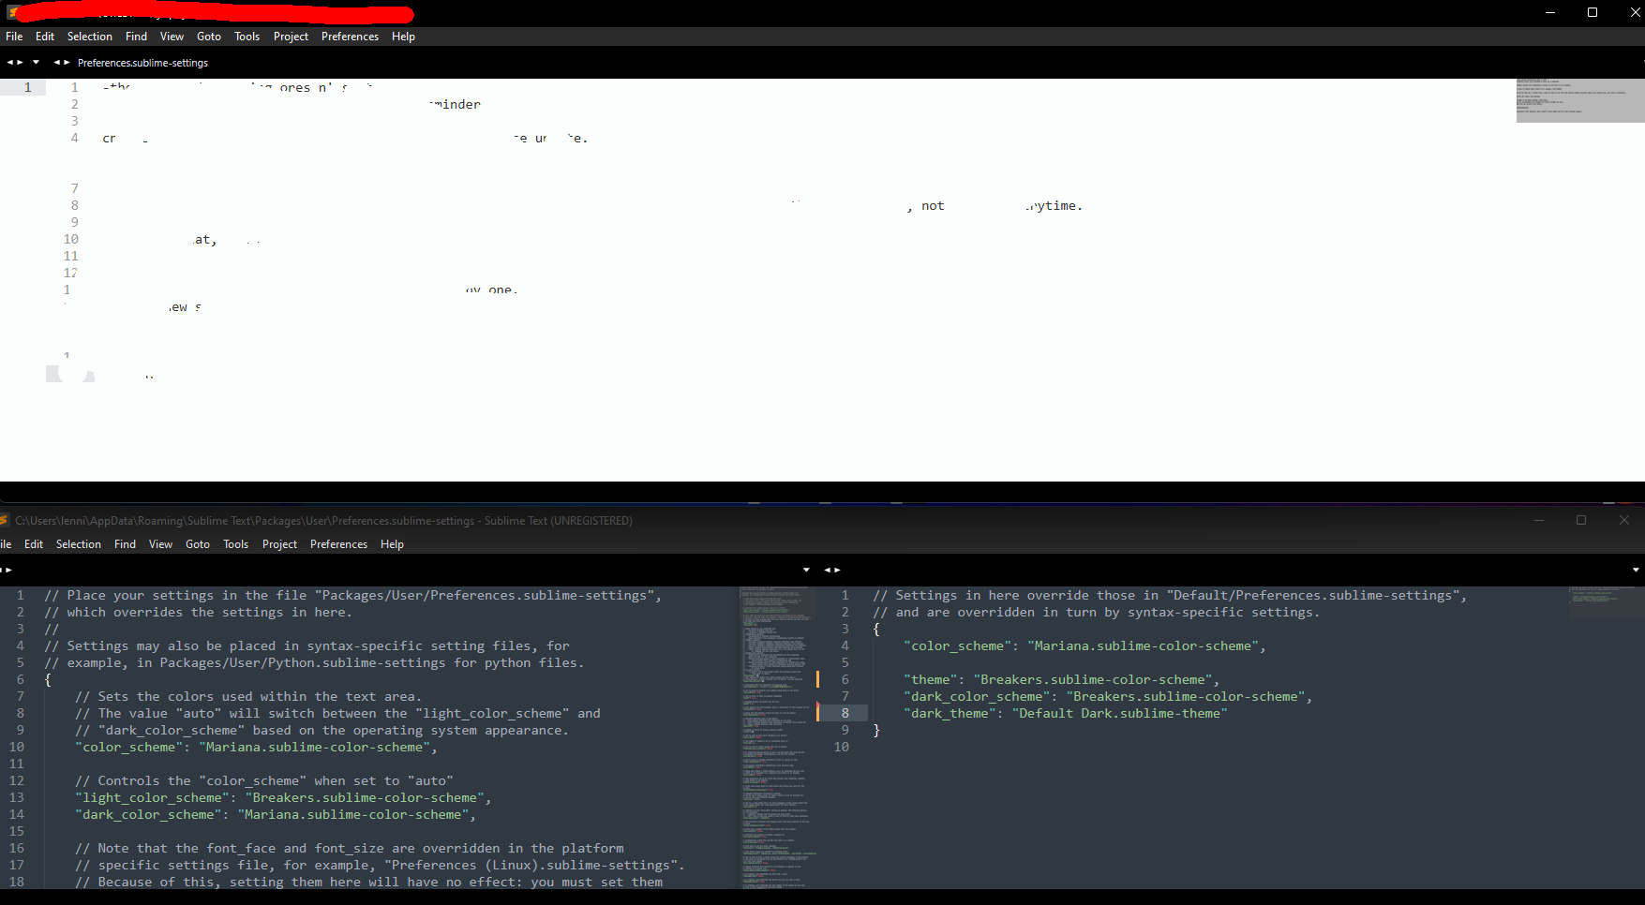Click right arrow beside Preferences.sublime-settings tab in upper window
1645x905 pixels.
click(x=67, y=63)
